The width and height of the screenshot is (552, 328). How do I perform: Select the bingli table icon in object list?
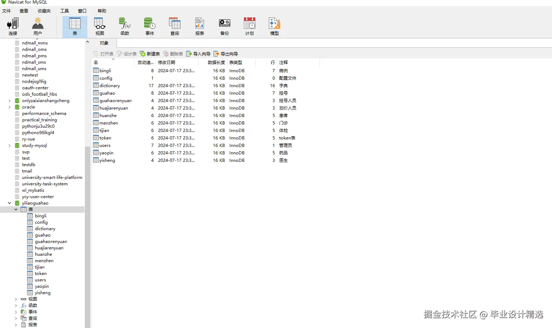pyautogui.click(x=96, y=70)
